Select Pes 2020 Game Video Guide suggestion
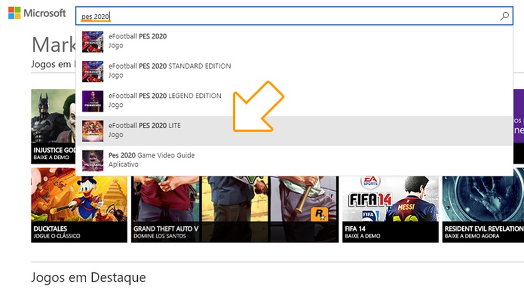Image resolution: width=524 pixels, height=294 pixels. click(x=294, y=161)
